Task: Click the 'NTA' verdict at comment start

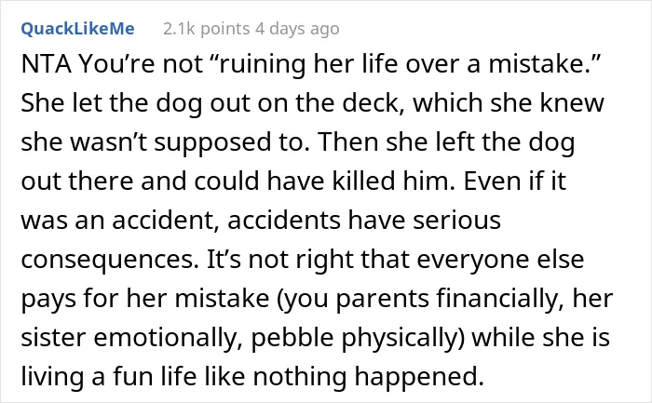Action: pyautogui.click(x=46, y=64)
